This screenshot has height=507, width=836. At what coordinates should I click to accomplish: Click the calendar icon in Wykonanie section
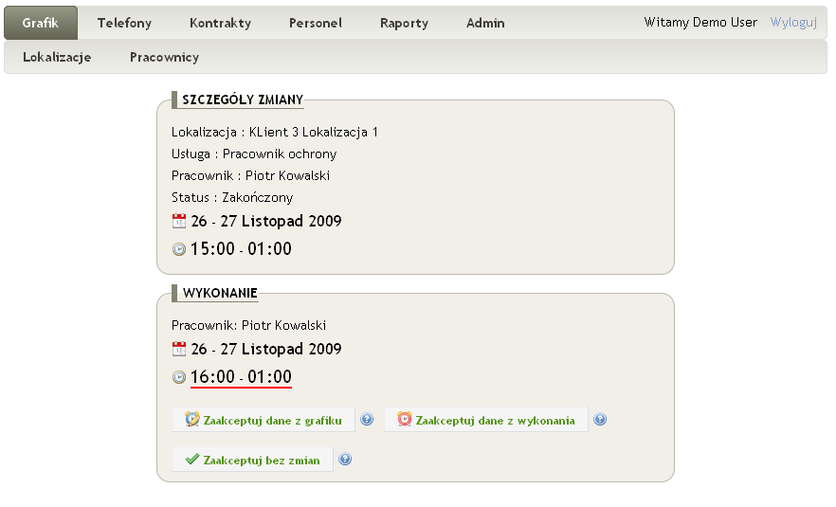pyautogui.click(x=179, y=349)
